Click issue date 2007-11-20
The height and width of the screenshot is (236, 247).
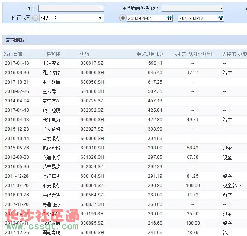click(17, 204)
